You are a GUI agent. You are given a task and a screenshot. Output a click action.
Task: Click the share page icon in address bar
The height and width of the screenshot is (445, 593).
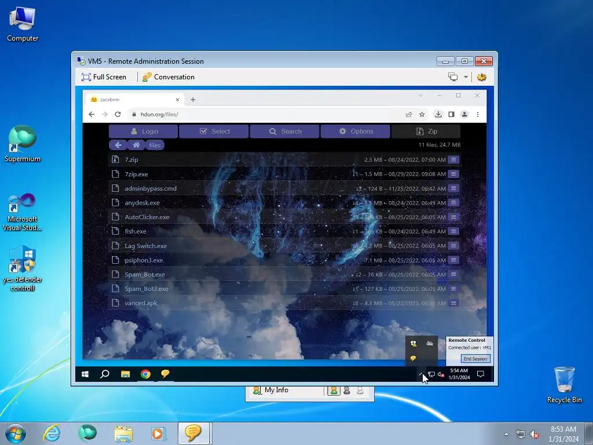409,114
